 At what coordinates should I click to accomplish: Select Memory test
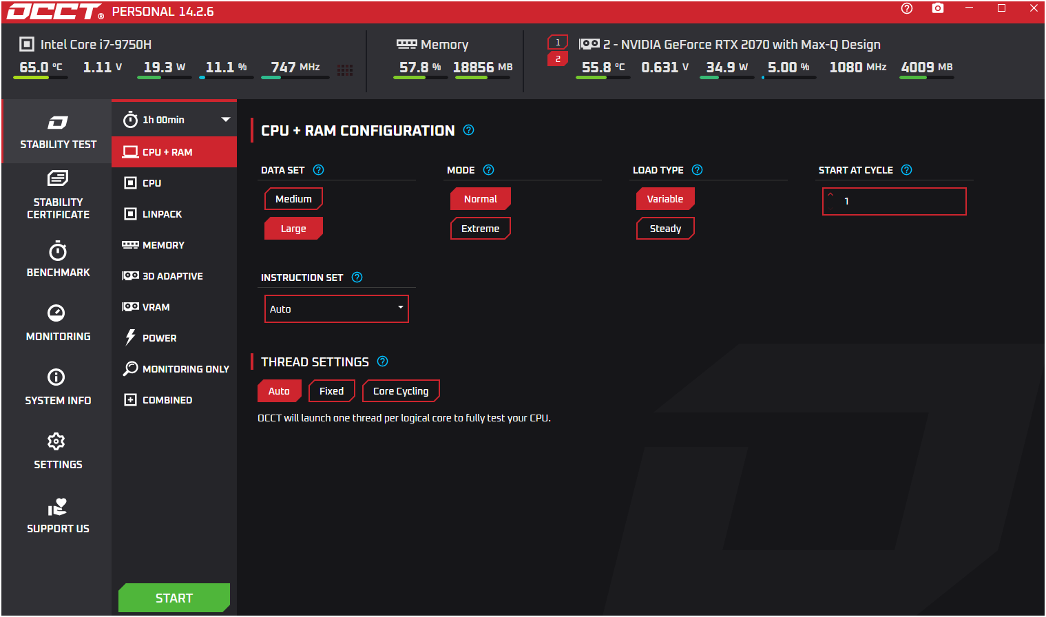pos(174,245)
